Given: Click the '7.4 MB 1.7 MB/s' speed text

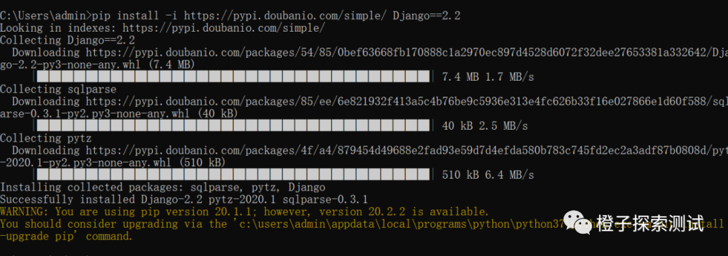Looking at the screenshot, I should tap(488, 77).
